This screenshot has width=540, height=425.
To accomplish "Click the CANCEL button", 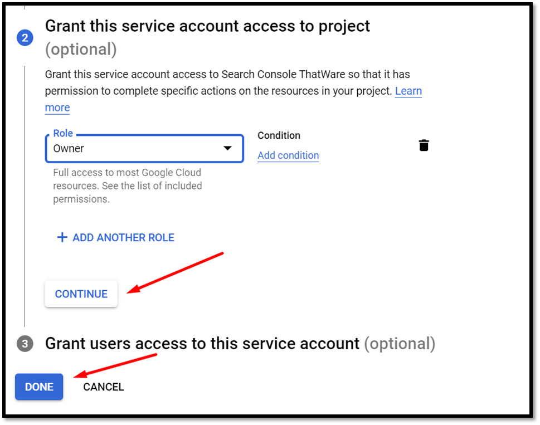I will coord(103,387).
